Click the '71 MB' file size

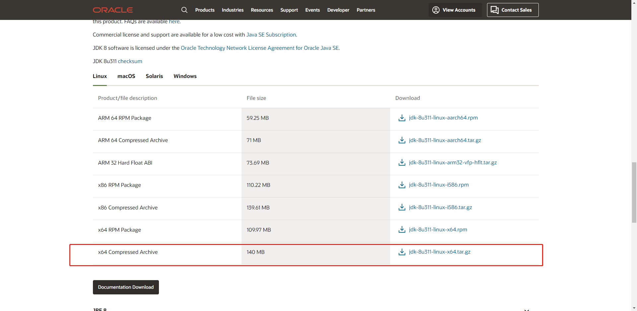click(253, 140)
